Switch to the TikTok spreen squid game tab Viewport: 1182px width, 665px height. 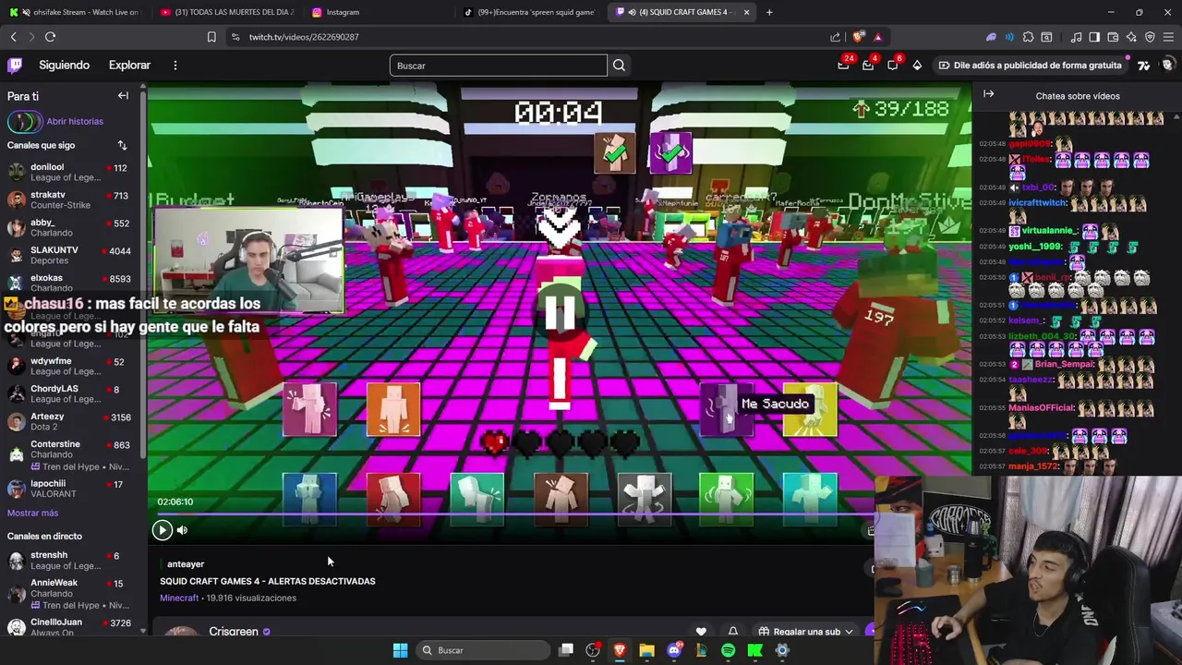point(531,12)
